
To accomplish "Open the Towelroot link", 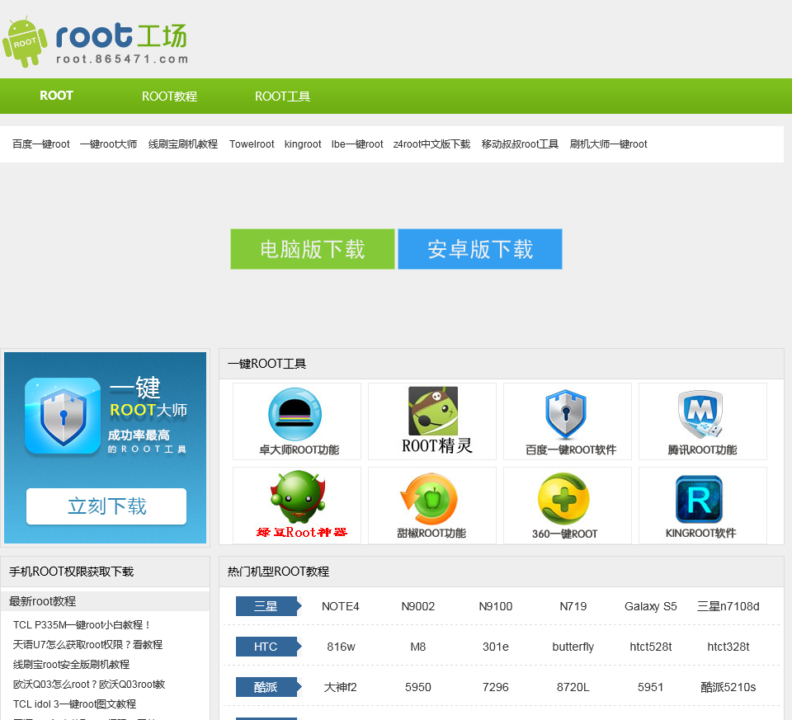I will (x=252, y=144).
